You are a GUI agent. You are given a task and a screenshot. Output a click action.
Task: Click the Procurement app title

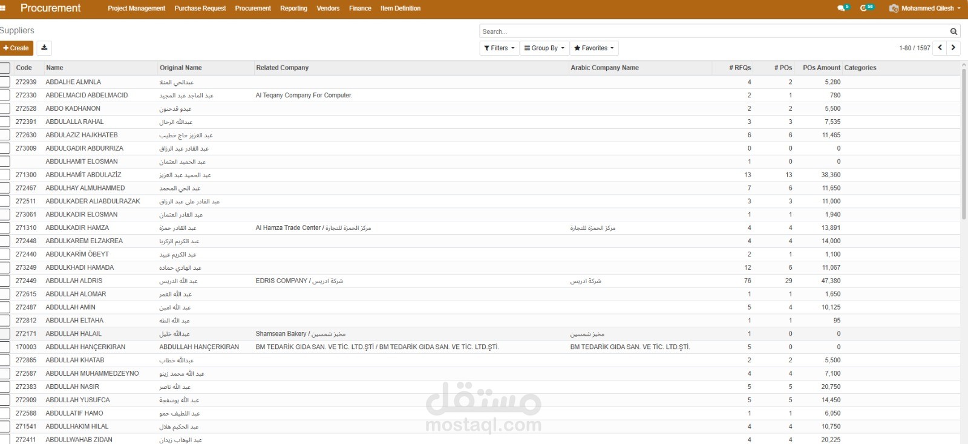[x=50, y=8]
